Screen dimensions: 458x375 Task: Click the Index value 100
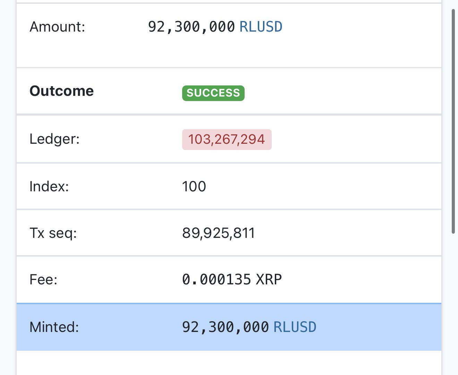pos(194,186)
